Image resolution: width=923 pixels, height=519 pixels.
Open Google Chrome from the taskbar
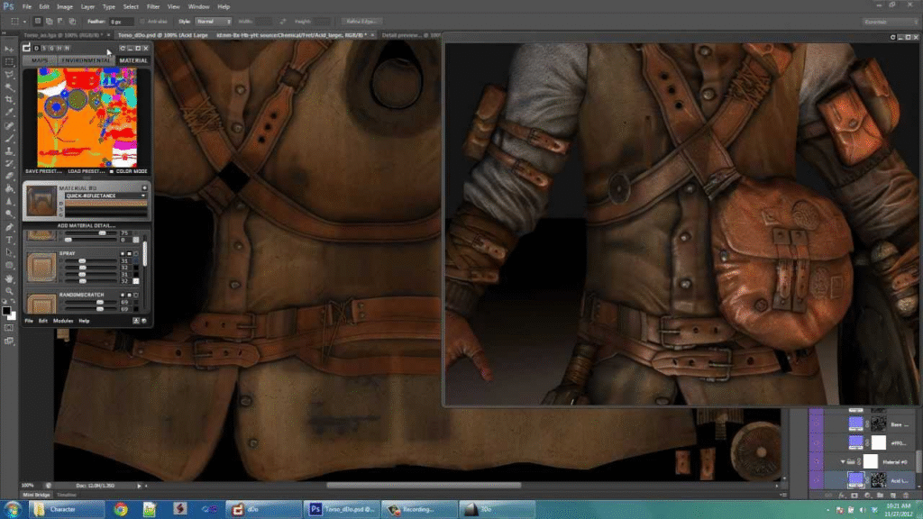(121, 509)
